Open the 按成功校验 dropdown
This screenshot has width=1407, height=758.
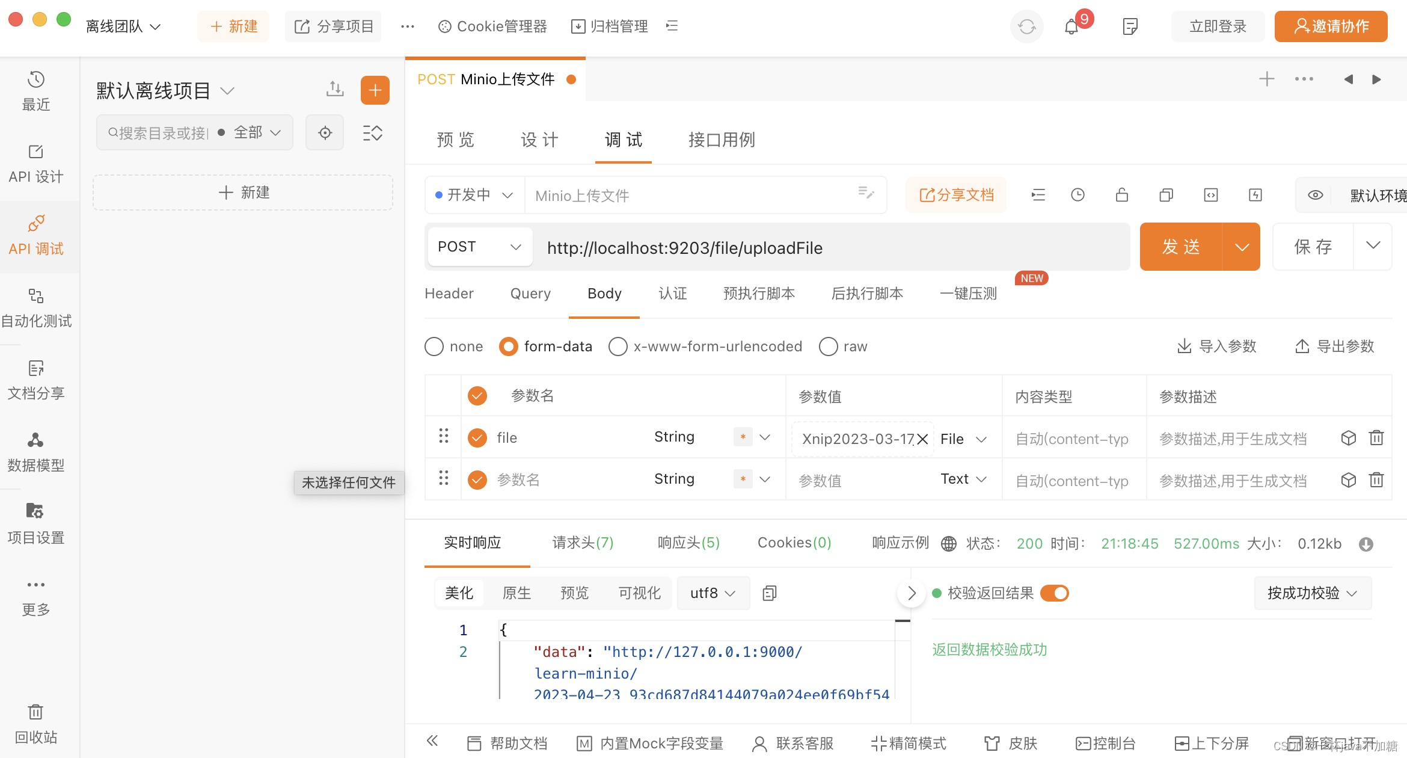click(x=1312, y=593)
